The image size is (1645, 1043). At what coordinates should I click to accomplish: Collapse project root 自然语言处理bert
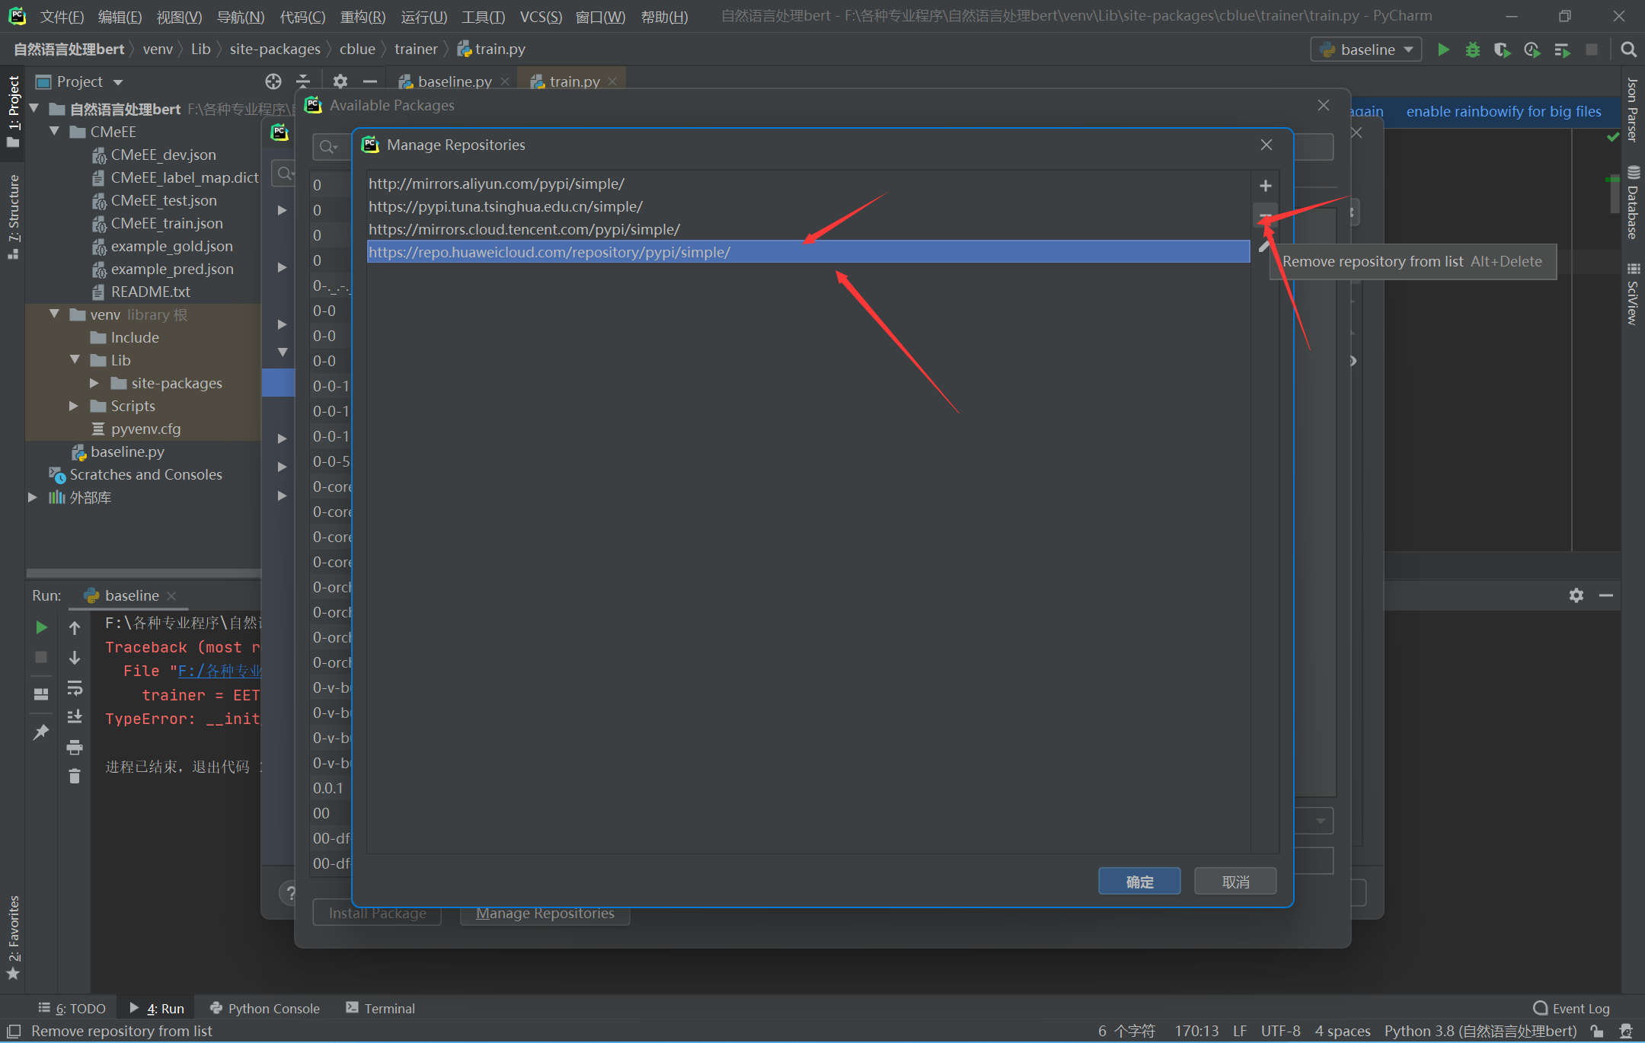pos(34,108)
